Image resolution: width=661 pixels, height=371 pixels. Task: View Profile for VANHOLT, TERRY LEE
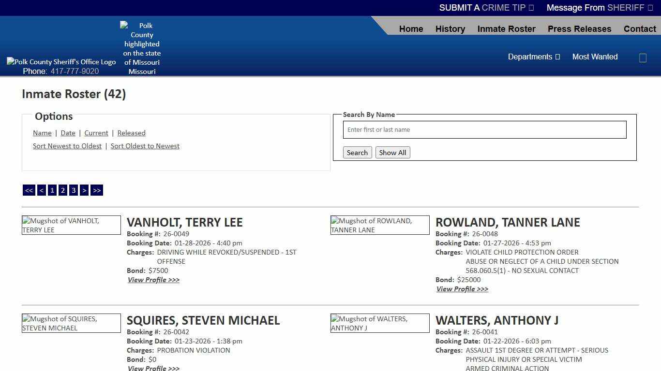(153, 280)
